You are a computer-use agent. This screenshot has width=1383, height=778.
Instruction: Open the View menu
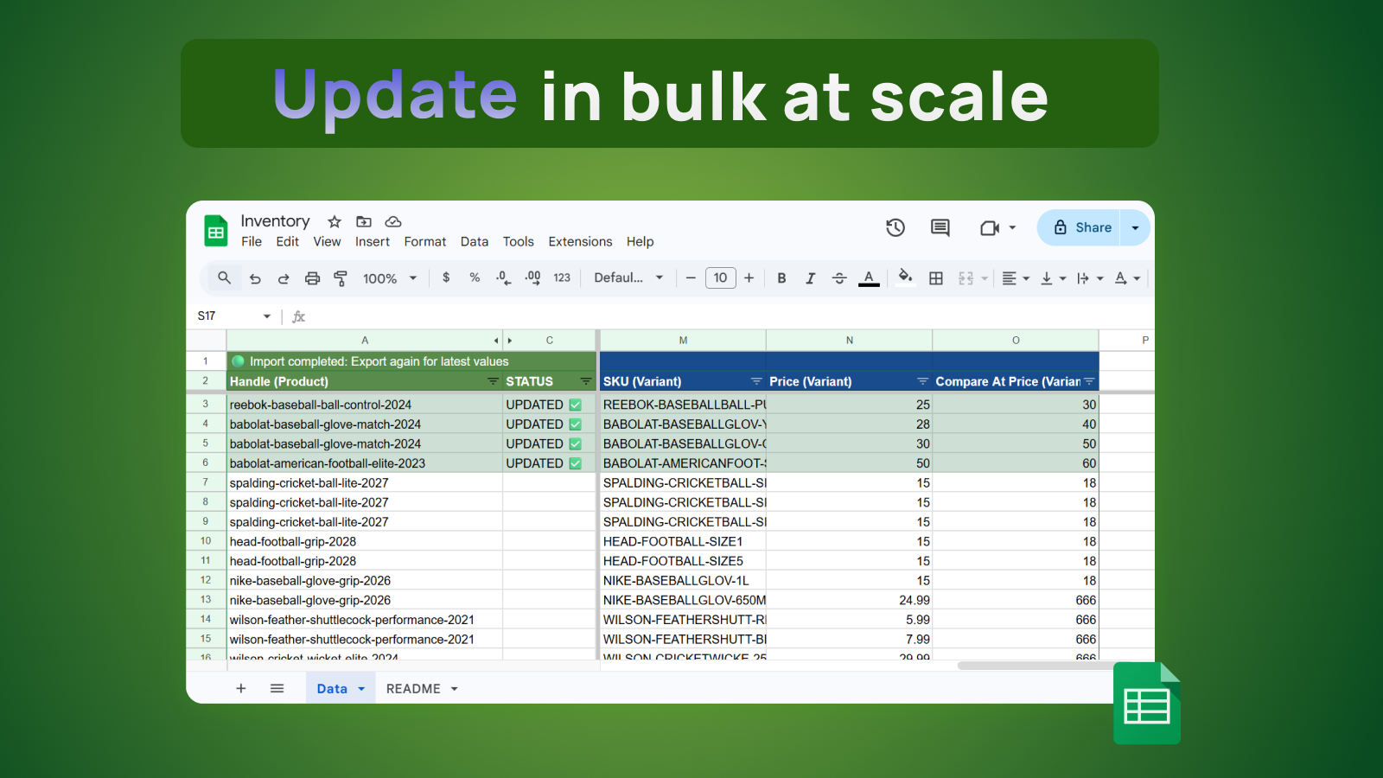point(327,242)
